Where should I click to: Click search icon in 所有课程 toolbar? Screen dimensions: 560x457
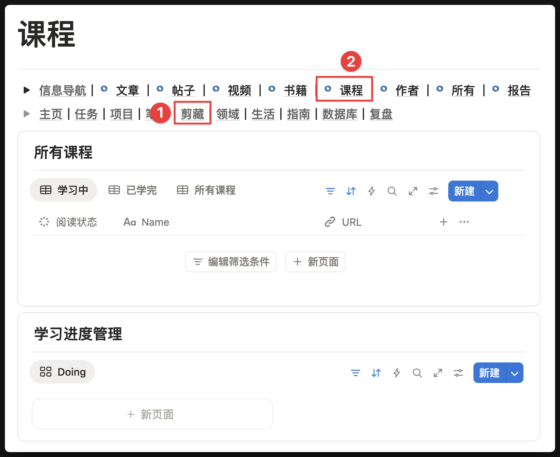(392, 191)
